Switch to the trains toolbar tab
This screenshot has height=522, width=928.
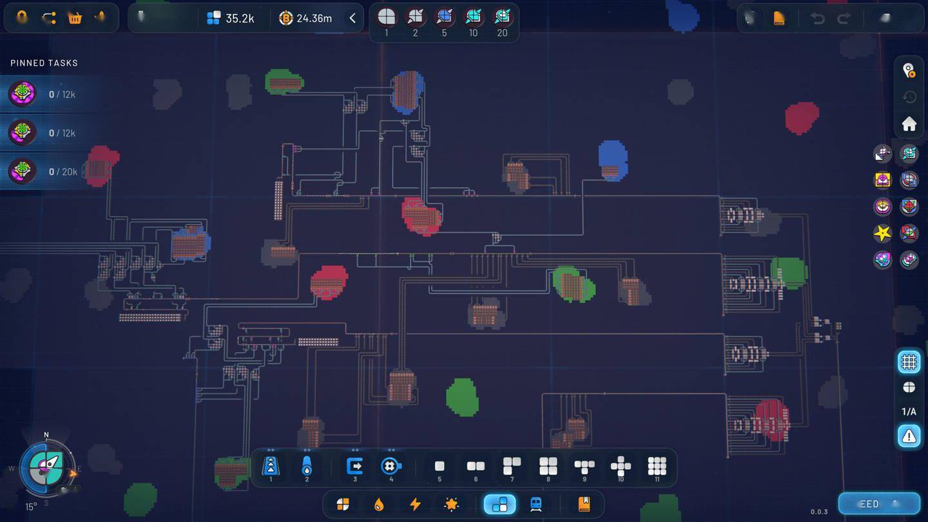536,504
